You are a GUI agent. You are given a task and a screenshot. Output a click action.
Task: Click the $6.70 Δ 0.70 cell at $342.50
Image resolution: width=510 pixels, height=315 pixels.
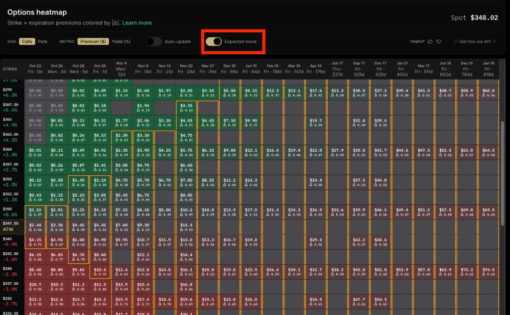pyautogui.click(x=78, y=256)
